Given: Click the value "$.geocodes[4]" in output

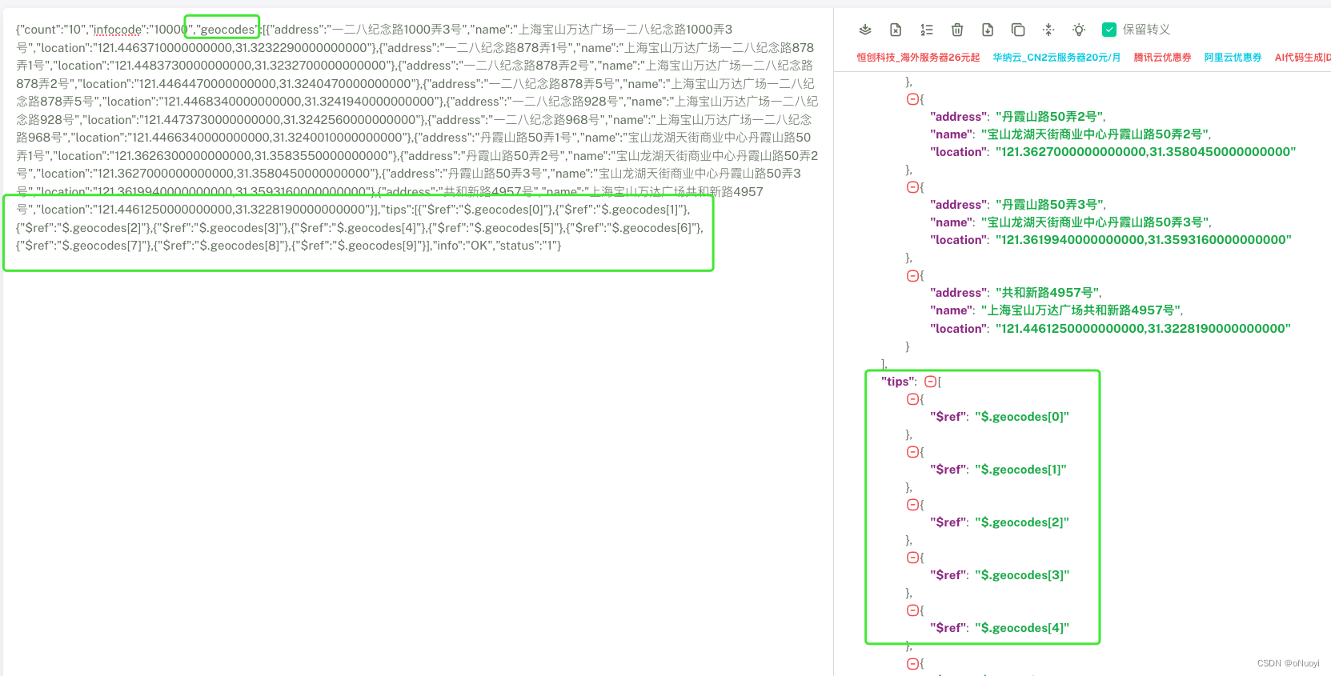Looking at the screenshot, I should tap(1022, 628).
